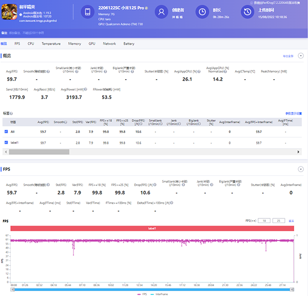Image resolution: width=308 pixels, height=296 pixels.
Task: Click the phone device icon
Action: point(88,12)
